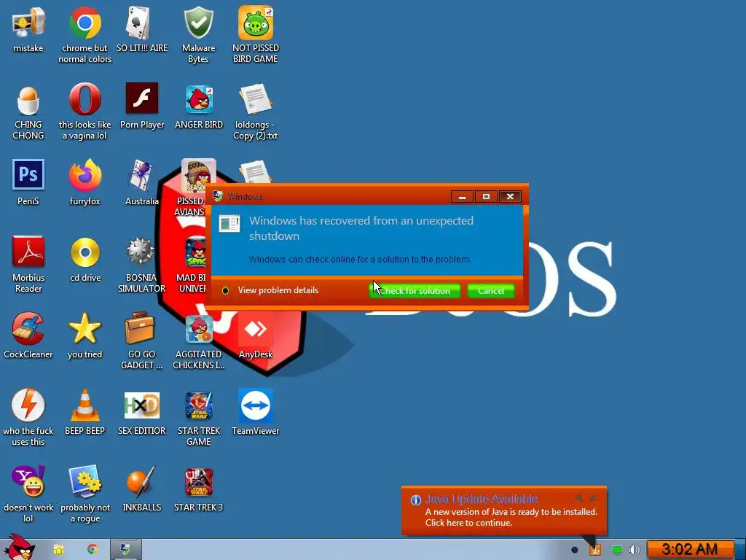
Task: Dismiss the Java update balloon
Action: click(593, 498)
